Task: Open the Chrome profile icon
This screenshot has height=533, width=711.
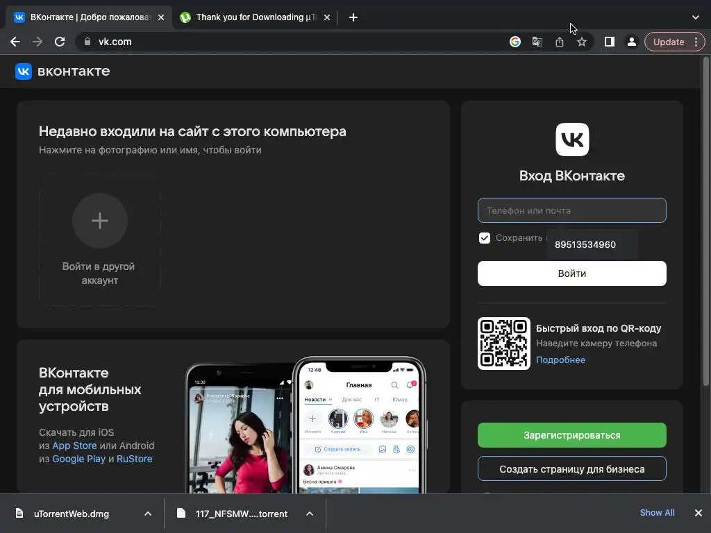Action: pyautogui.click(x=631, y=42)
